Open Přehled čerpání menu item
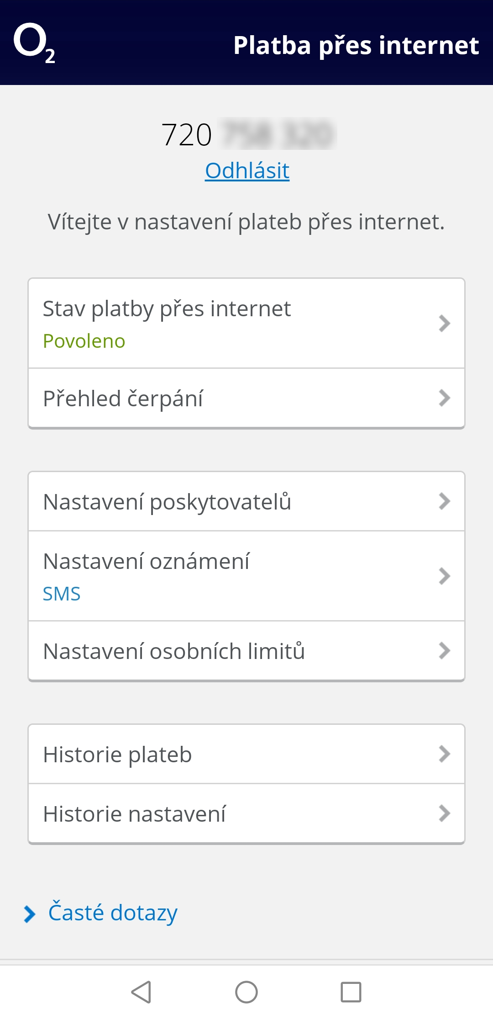 coord(123,398)
